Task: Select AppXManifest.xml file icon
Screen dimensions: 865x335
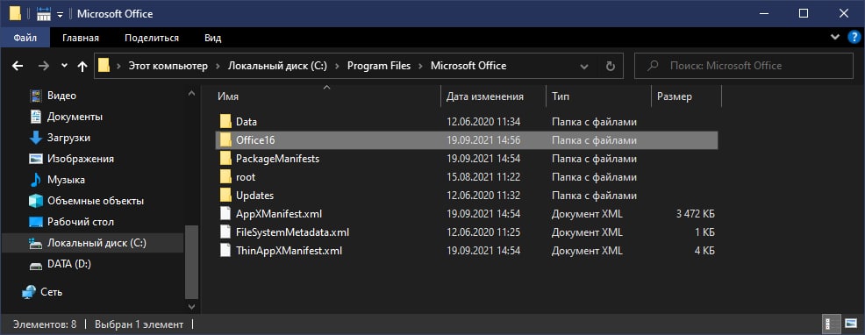Action: coord(225,214)
